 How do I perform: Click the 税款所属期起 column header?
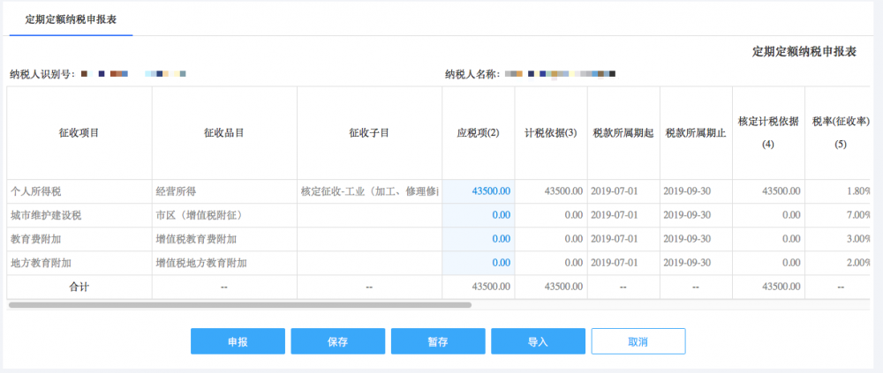[623, 133]
